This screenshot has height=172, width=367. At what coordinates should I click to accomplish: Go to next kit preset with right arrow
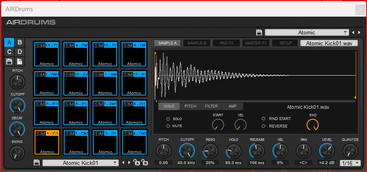[359, 32]
